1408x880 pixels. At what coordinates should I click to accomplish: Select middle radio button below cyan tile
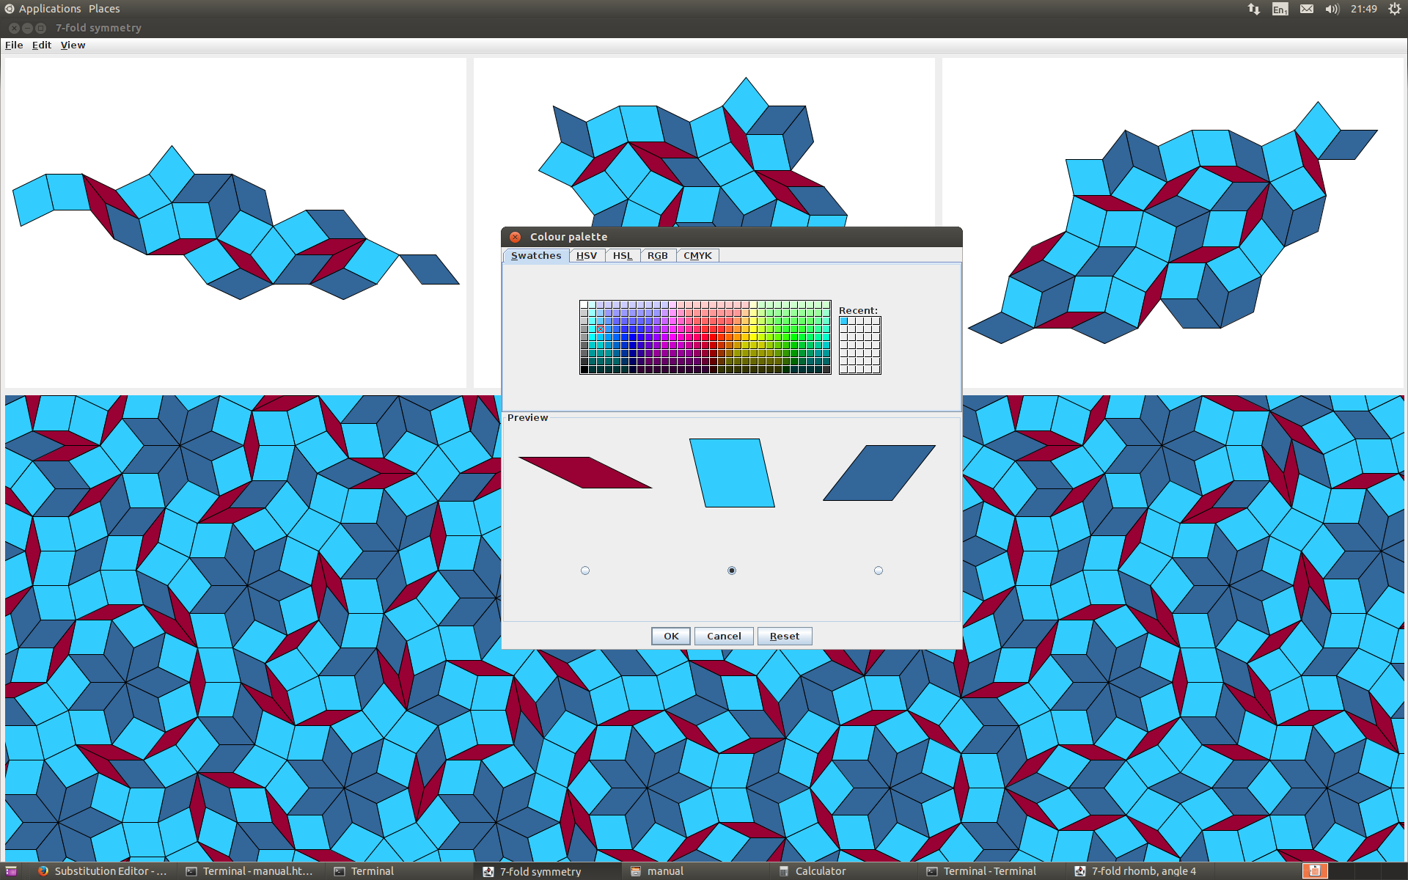(x=731, y=571)
